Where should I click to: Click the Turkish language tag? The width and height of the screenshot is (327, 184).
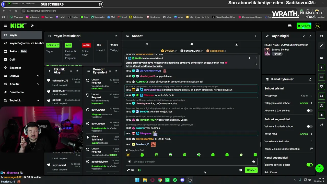click(x=277, y=54)
